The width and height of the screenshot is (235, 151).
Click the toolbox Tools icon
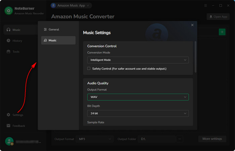(x=8, y=52)
